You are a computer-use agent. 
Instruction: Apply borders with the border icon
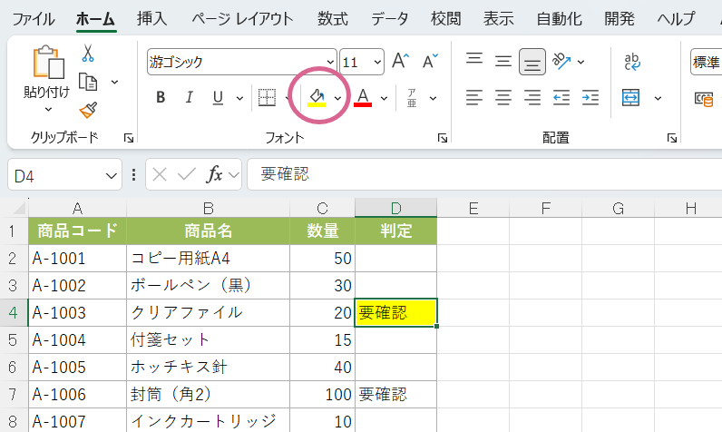click(267, 97)
